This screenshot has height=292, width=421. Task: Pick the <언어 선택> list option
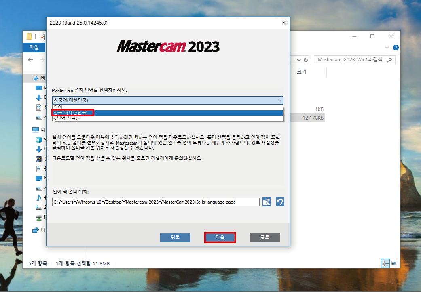[x=168, y=118]
